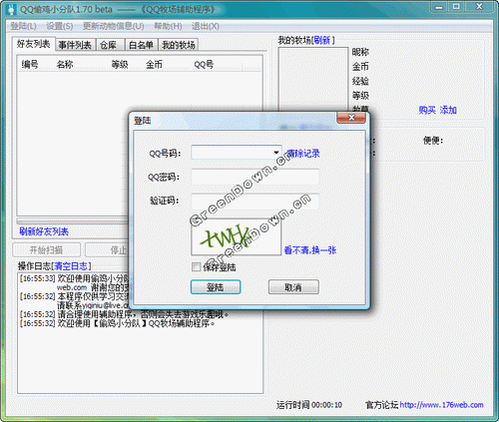The width and height of the screenshot is (499, 422).
Task: Open the 登陆(L) menu
Action: point(23,26)
